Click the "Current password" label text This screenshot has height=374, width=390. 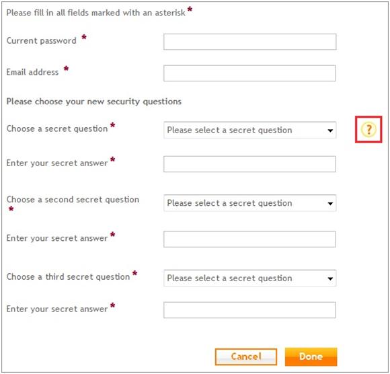point(41,40)
